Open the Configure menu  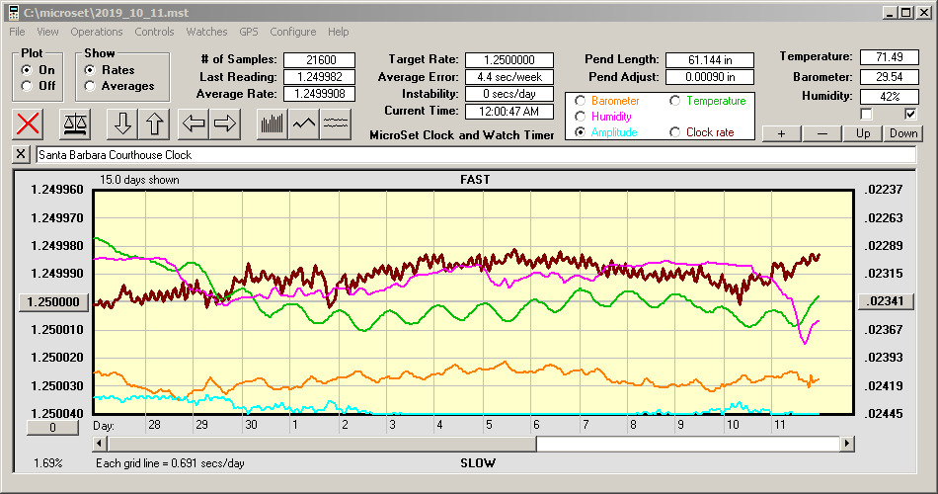(292, 32)
